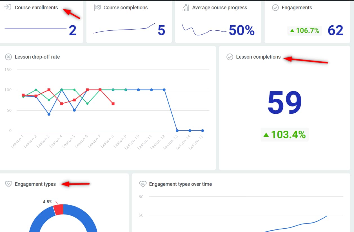The width and height of the screenshot is (354, 232).
Task: Click the Average course progress title
Action: coord(220,8)
